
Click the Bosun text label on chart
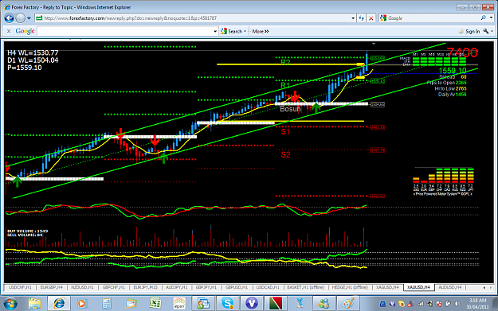290,109
